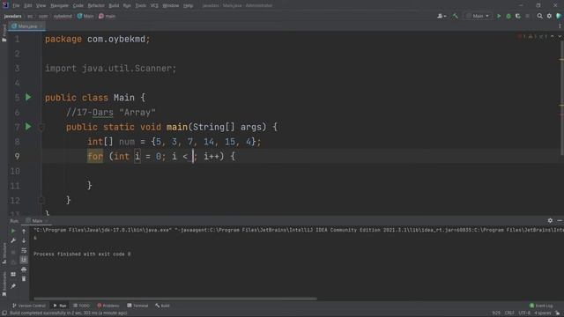Open the Navigate menu
This screenshot has height=317, width=564.
click(x=59, y=5)
